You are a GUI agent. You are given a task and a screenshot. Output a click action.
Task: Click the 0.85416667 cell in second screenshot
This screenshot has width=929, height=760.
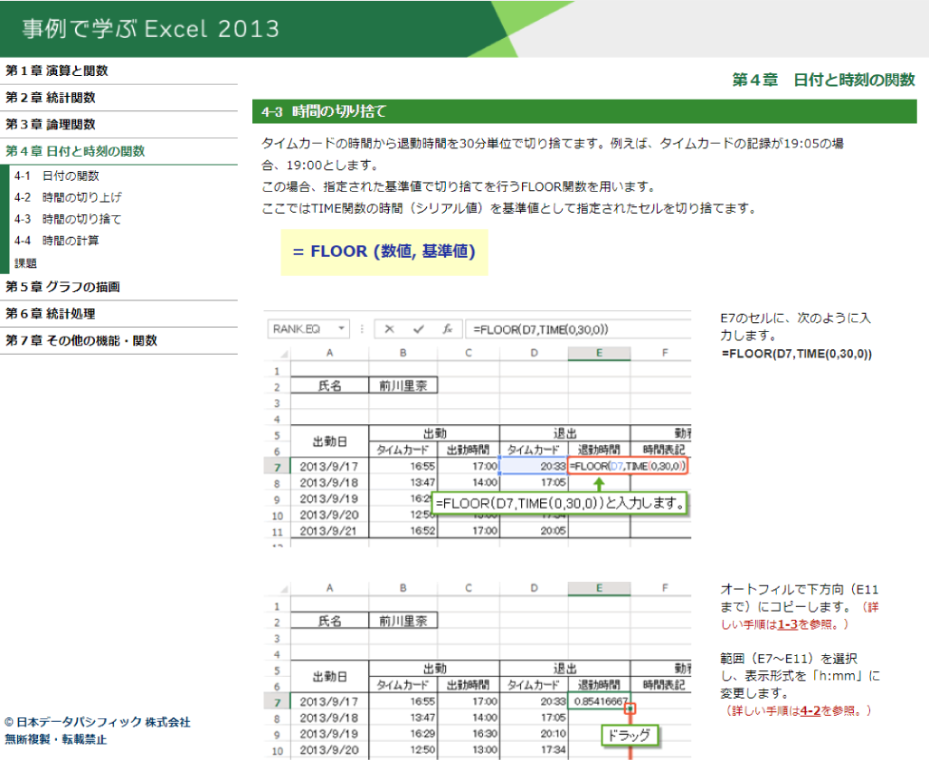[600, 701]
